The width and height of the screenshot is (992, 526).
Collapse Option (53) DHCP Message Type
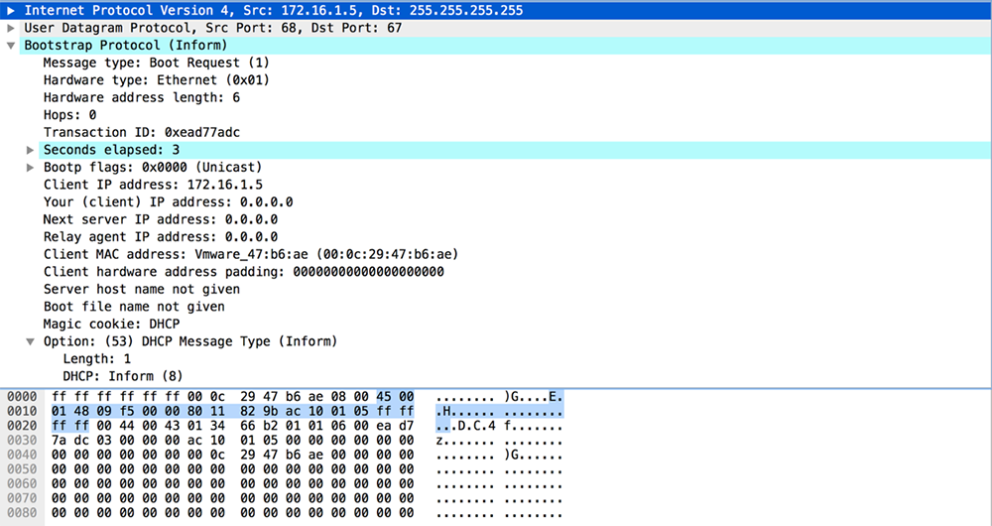[x=30, y=341]
